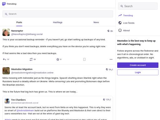Click public globe icon on Nanoraptor's post
160x120 pixels.
tap(108, 31)
